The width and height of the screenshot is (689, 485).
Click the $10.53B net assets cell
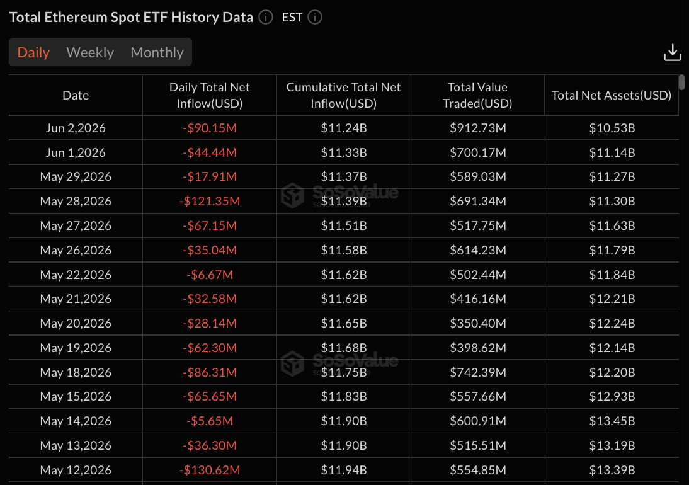pos(612,128)
